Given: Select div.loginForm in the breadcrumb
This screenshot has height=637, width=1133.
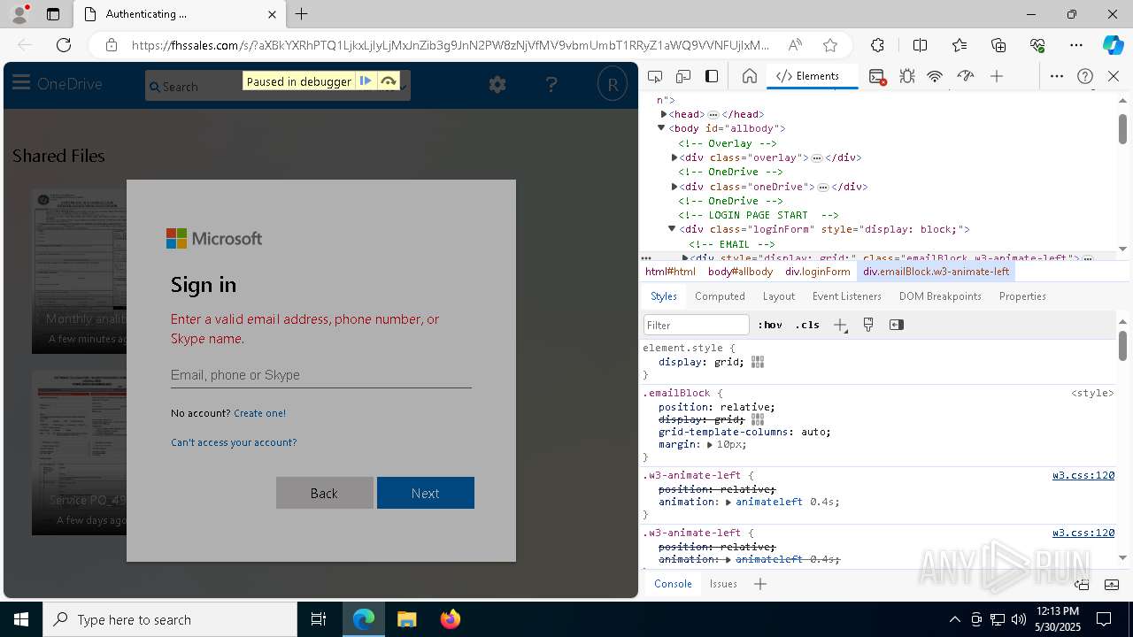Looking at the screenshot, I should pos(818,272).
